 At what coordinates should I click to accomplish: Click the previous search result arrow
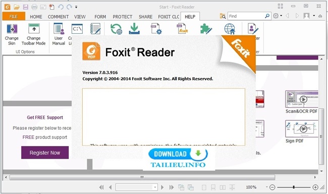288,16
